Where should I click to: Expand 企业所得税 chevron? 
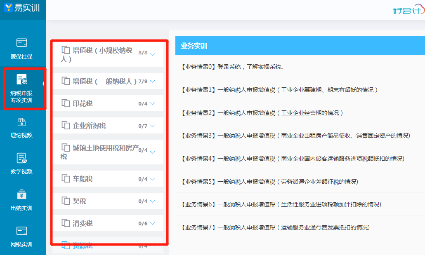coord(153,126)
